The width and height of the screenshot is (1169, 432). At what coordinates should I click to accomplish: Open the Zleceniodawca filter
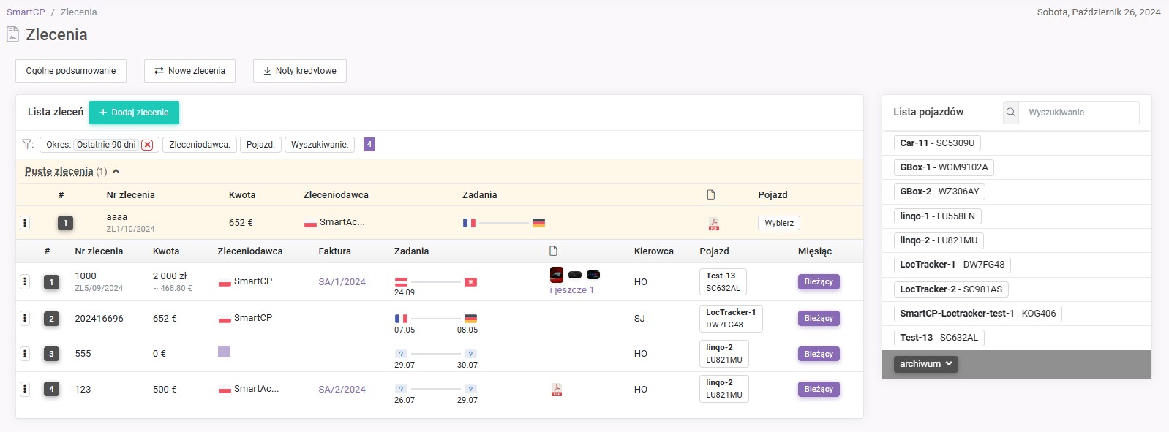tap(200, 145)
